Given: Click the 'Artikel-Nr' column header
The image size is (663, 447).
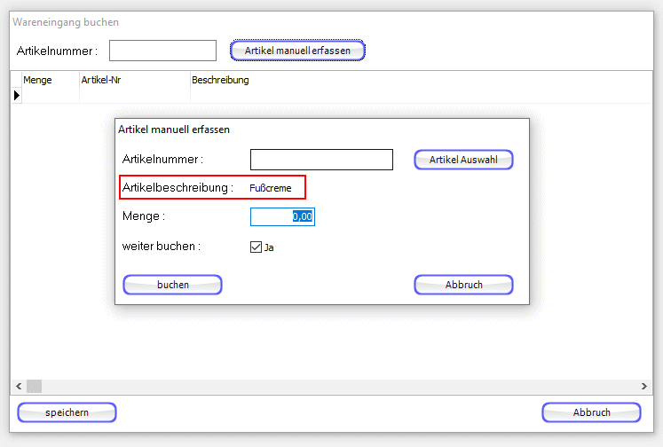Looking at the screenshot, I should [x=99, y=80].
